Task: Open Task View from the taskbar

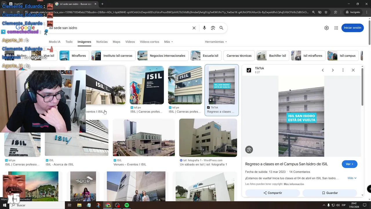Action: (x=70, y=205)
